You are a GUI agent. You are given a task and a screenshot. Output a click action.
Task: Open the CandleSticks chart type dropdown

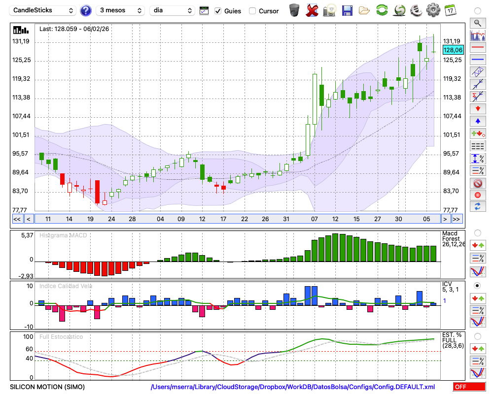pyautogui.click(x=43, y=10)
